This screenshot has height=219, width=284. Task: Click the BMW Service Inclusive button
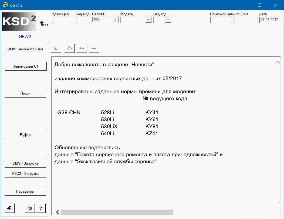point(25,49)
